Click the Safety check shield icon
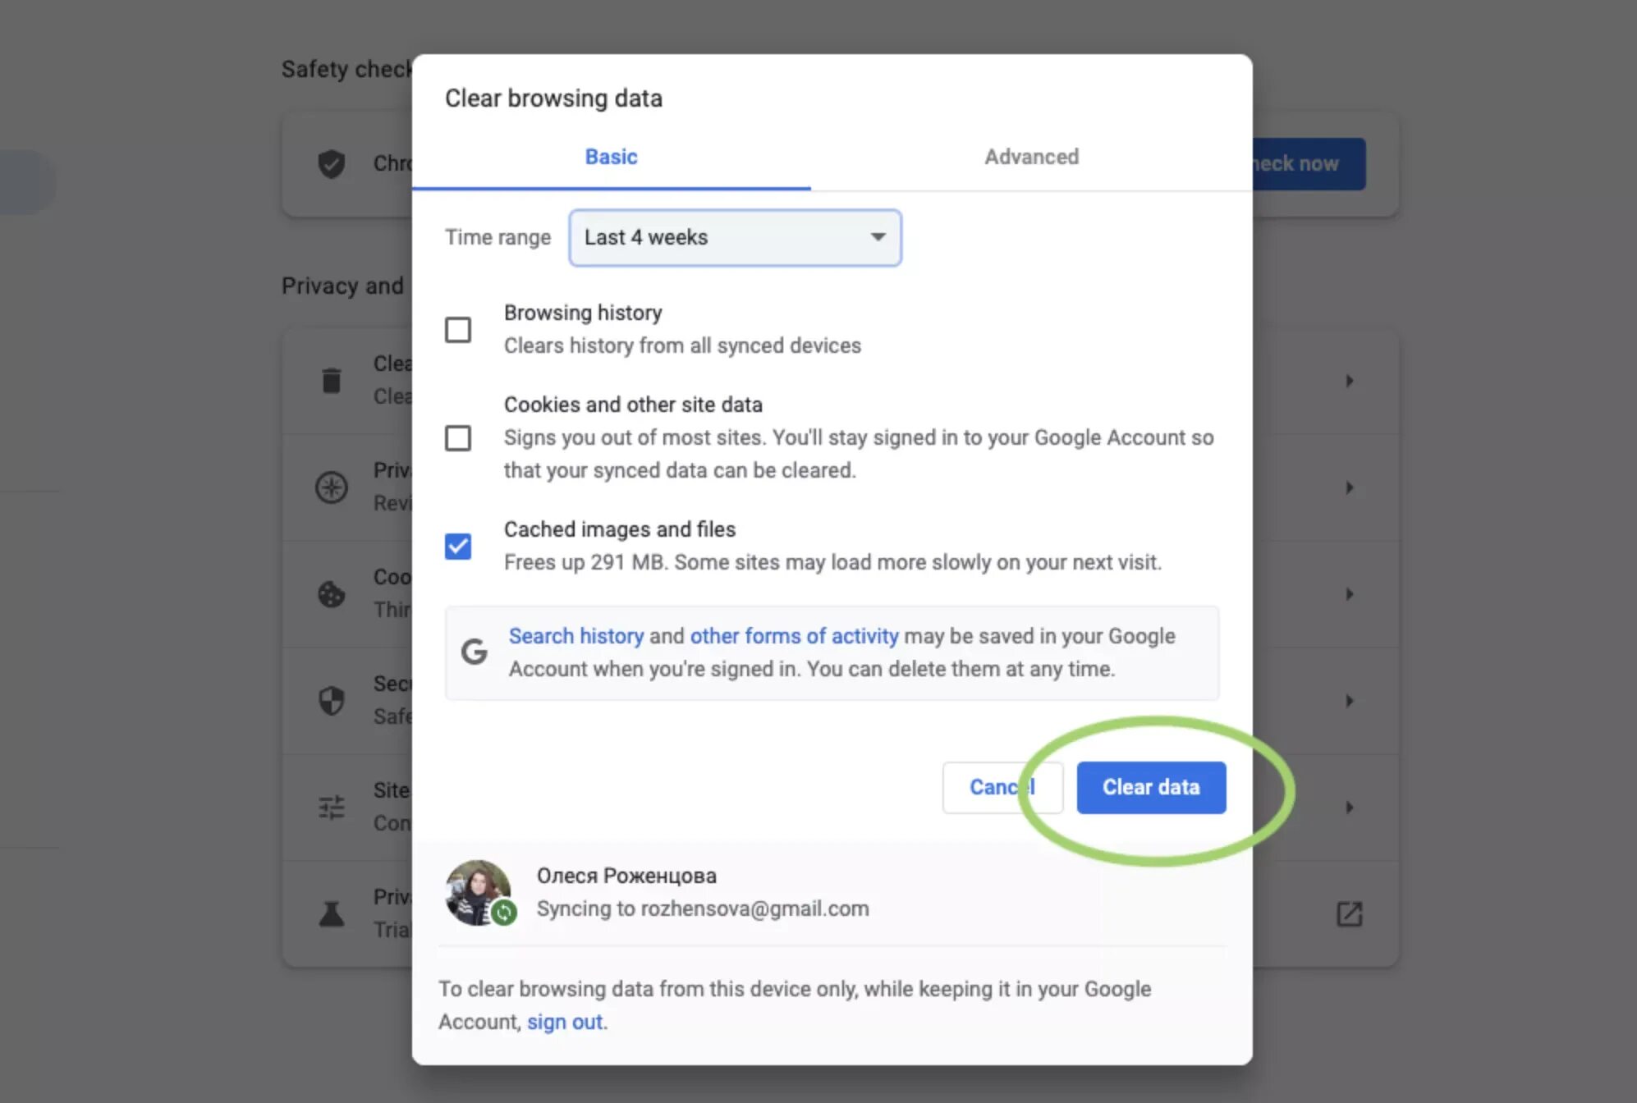The height and width of the screenshot is (1103, 1637). [332, 163]
